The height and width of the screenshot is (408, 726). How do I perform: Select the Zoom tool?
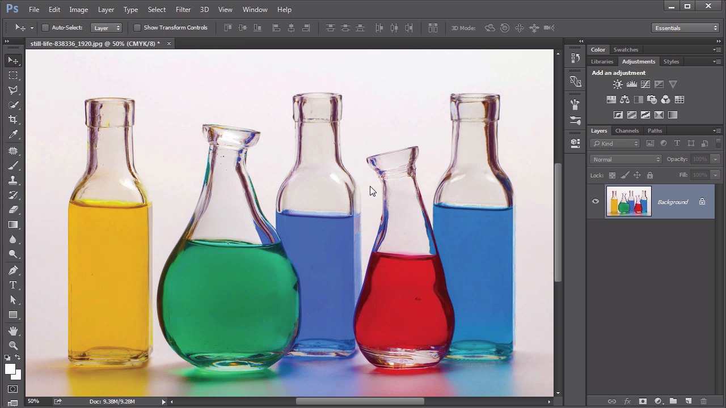coord(13,345)
